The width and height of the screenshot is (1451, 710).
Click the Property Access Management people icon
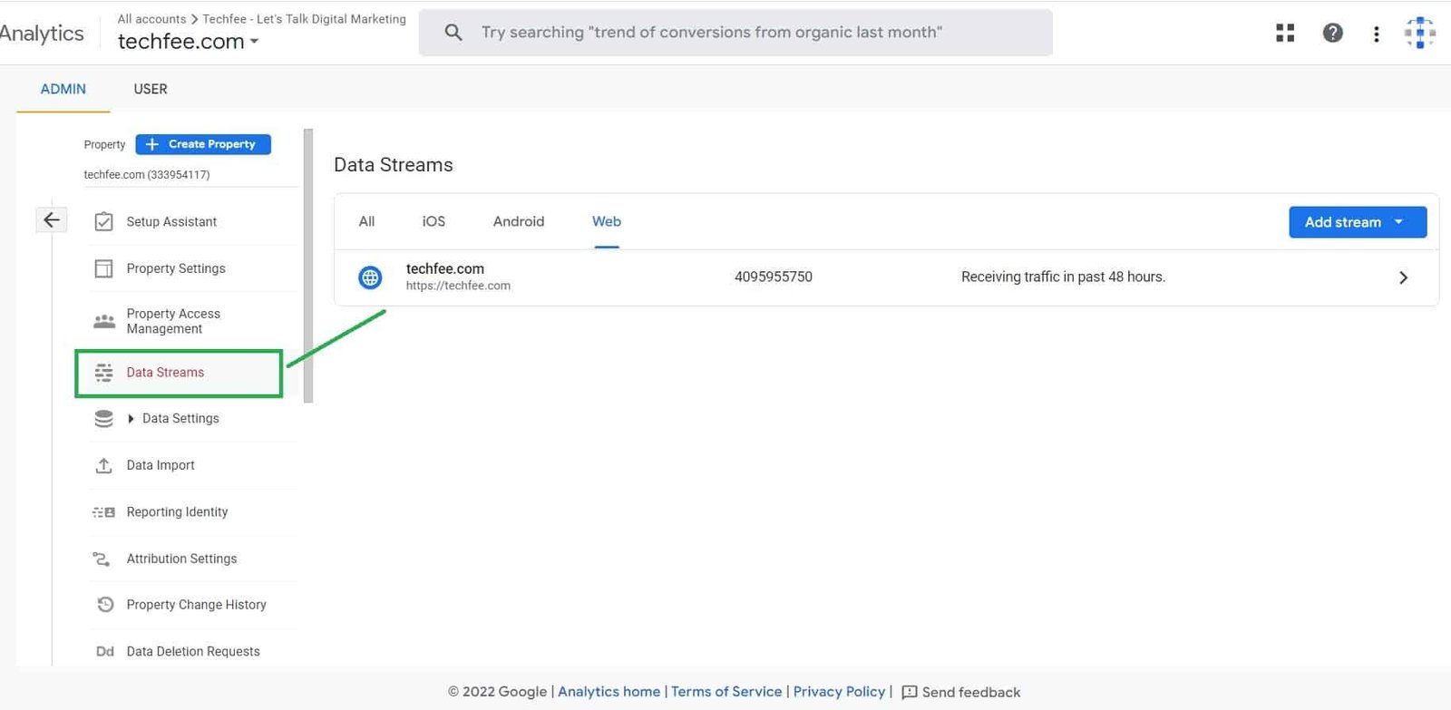click(104, 321)
